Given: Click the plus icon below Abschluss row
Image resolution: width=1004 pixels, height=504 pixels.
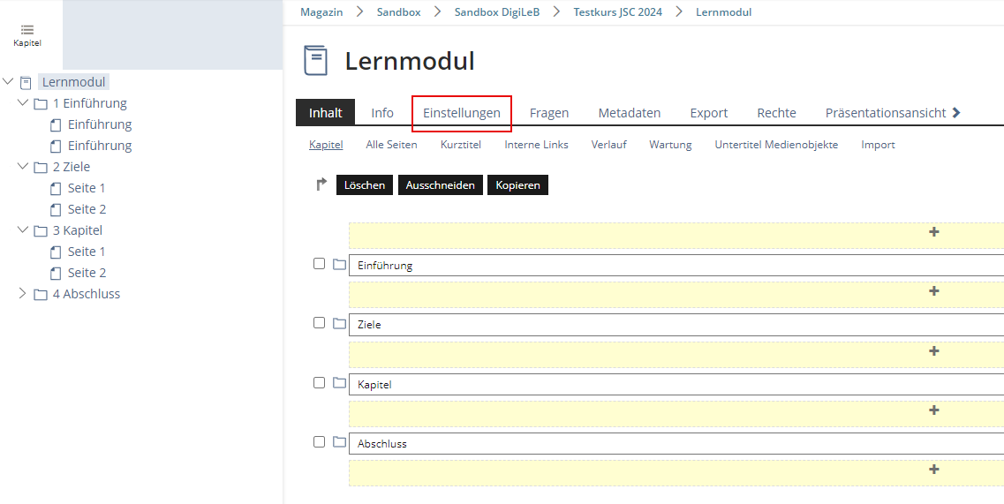Looking at the screenshot, I should (933, 470).
